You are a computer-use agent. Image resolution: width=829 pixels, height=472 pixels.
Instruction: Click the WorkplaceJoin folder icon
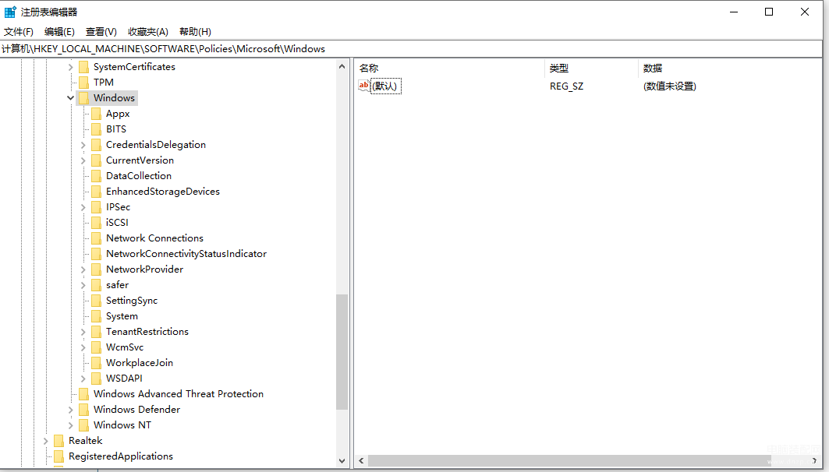[96, 363]
